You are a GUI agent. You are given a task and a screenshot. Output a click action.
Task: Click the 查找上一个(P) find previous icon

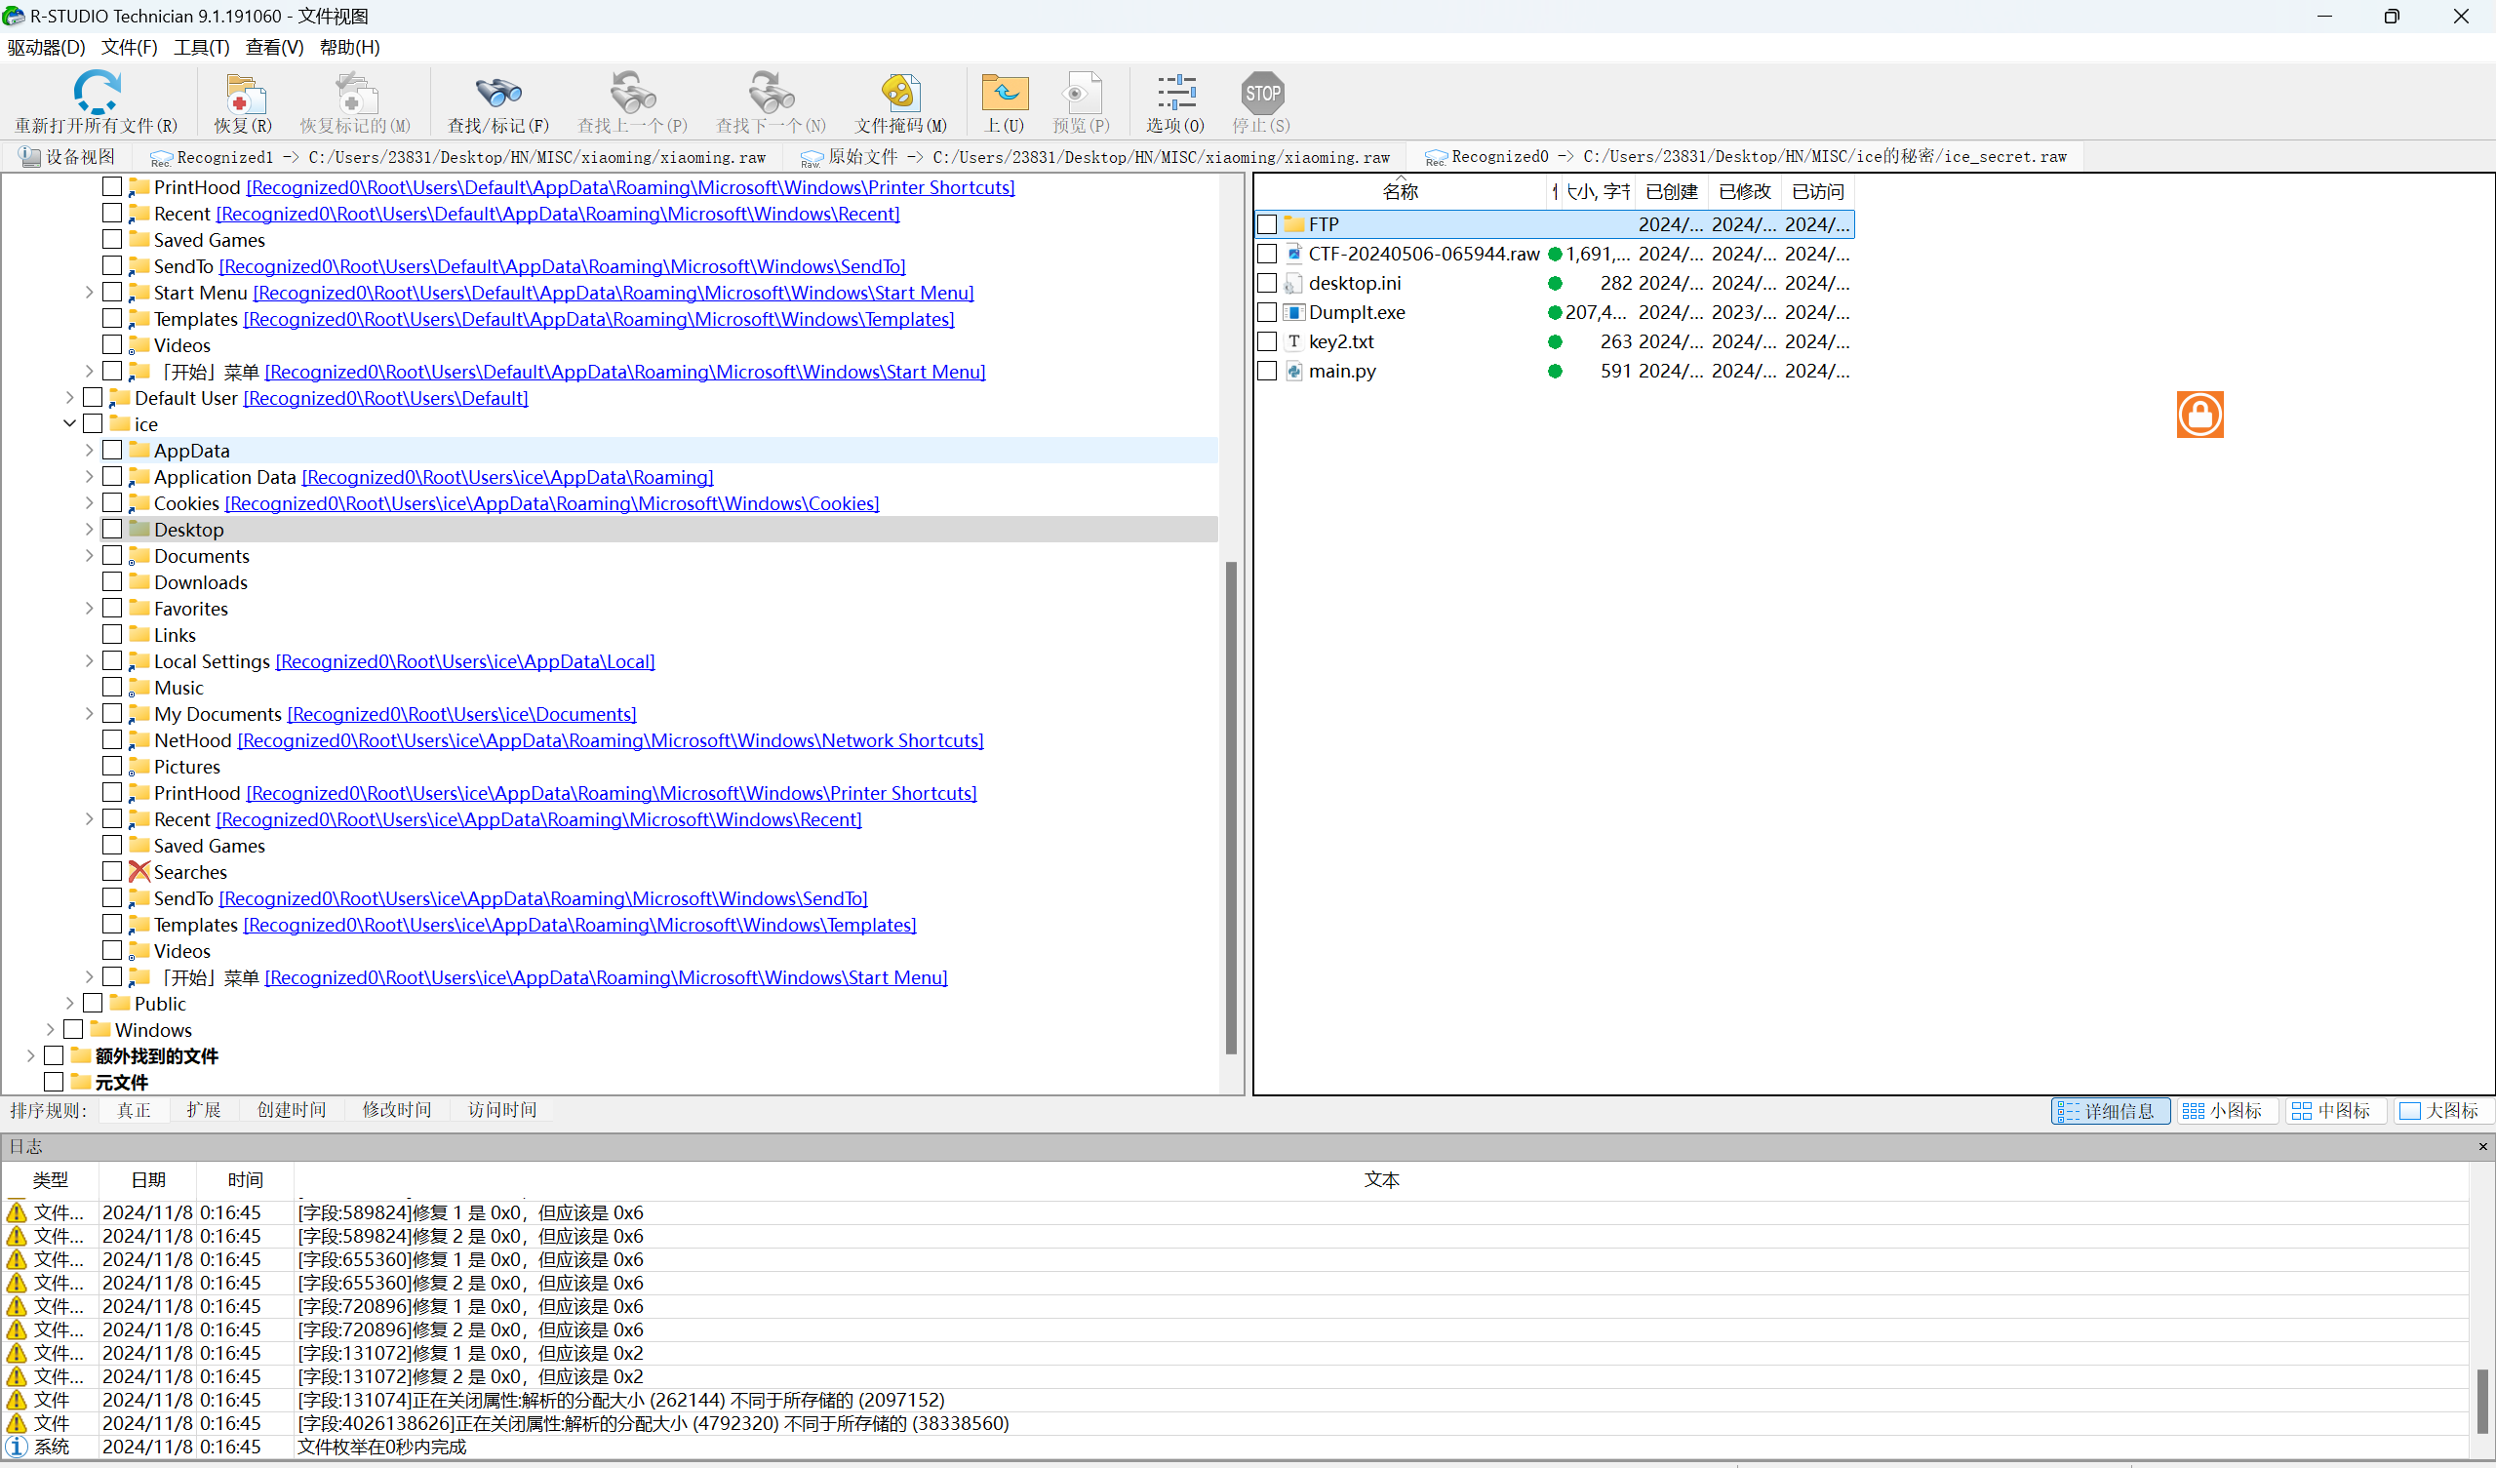[x=632, y=92]
